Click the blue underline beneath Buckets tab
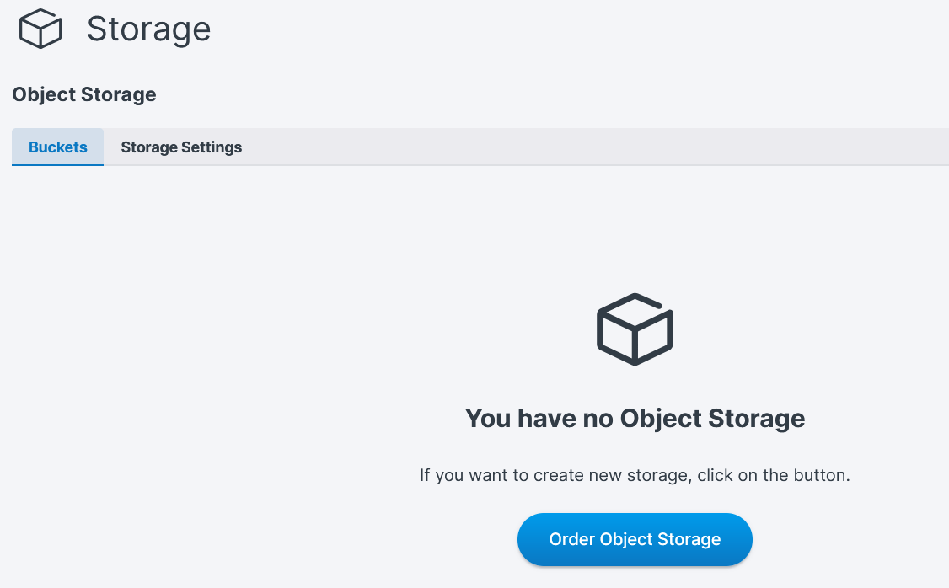This screenshot has height=588, width=949. click(x=58, y=165)
